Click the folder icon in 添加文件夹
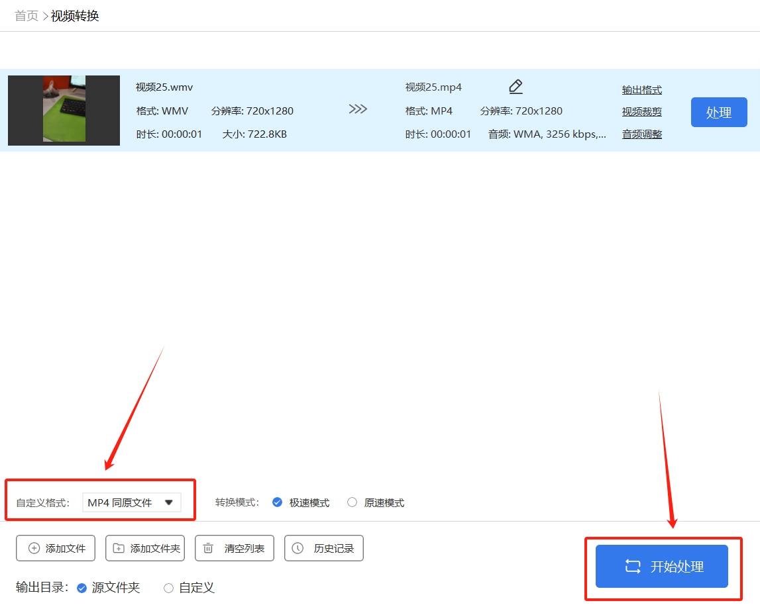 pyautogui.click(x=119, y=548)
